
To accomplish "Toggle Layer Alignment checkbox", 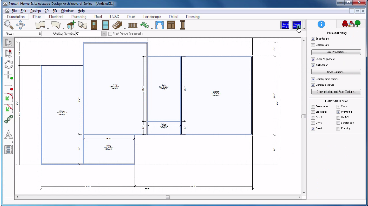I will pyautogui.click(x=313, y=59).
